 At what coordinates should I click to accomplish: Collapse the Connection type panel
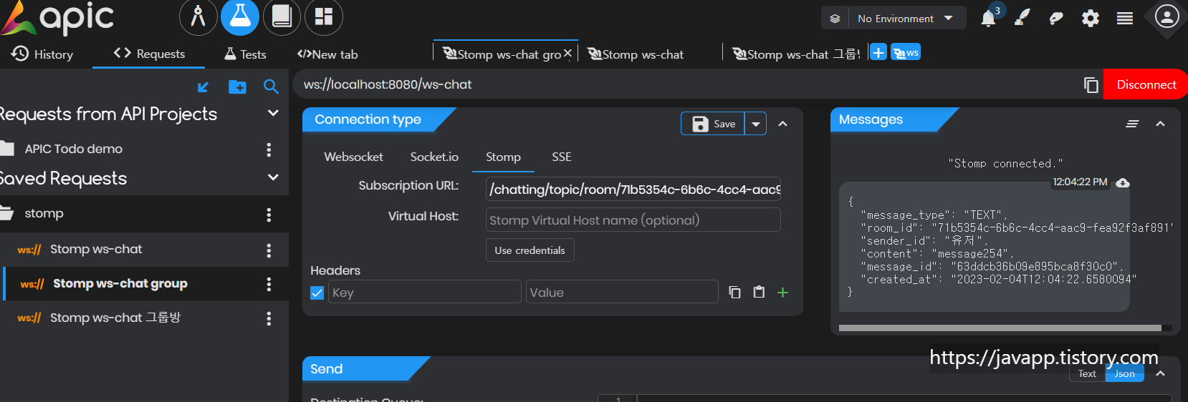coord(783,124)
